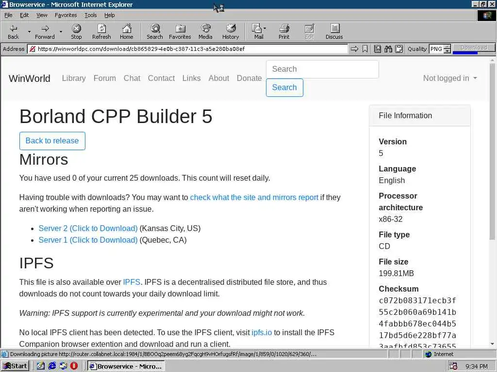
Task: Go to the Contact nav link
Action: click(x=161, y=78)
